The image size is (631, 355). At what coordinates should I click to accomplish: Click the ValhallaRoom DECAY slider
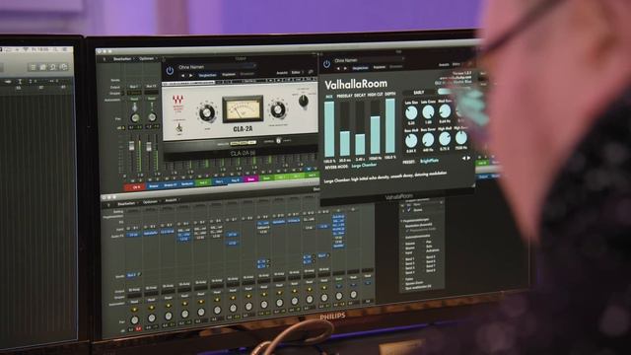(x=360, y=127)
